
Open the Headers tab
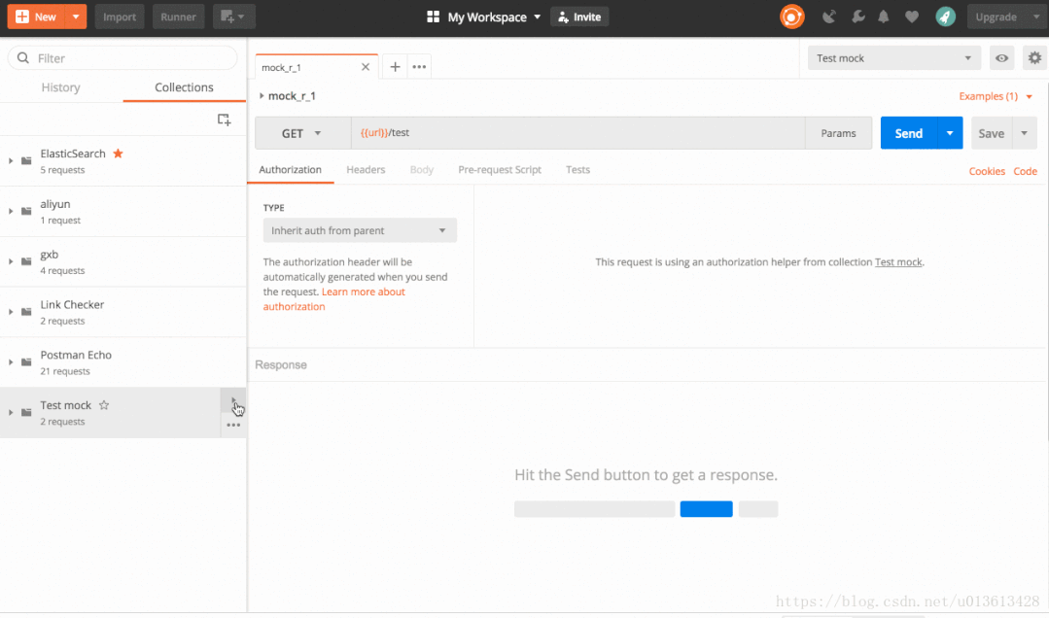coord(366,170)
